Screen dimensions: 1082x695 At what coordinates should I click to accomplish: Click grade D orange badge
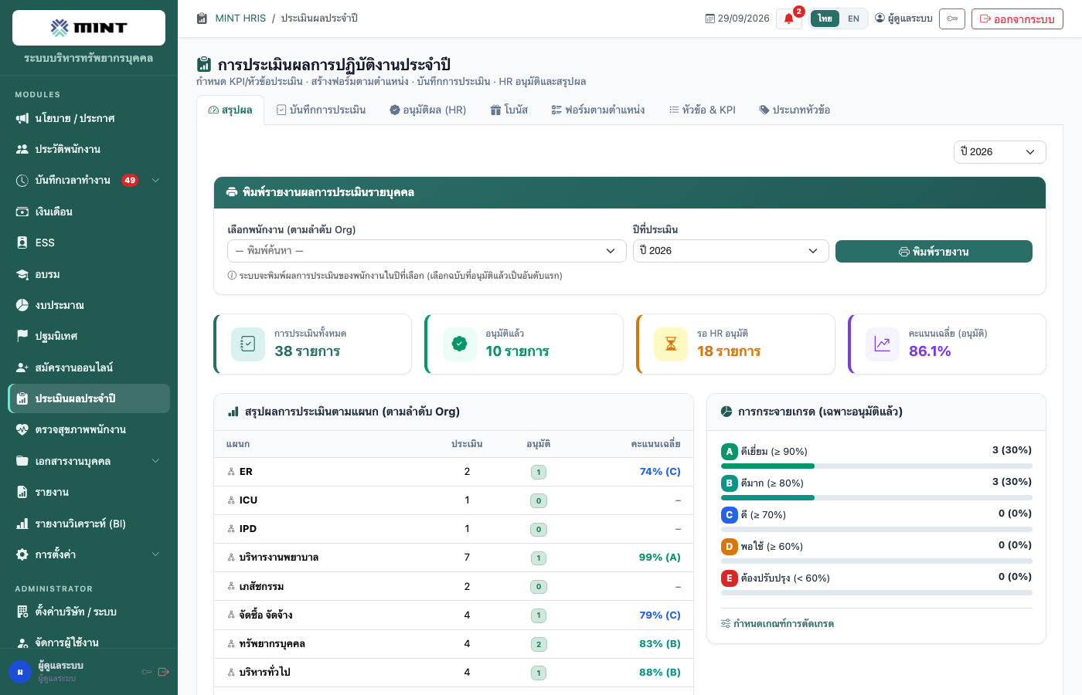click(729, 547)
